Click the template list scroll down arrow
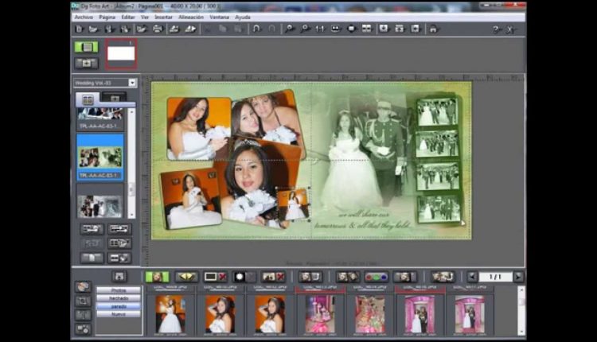Viewport: 597px width, 342px height. click(131, 215)
